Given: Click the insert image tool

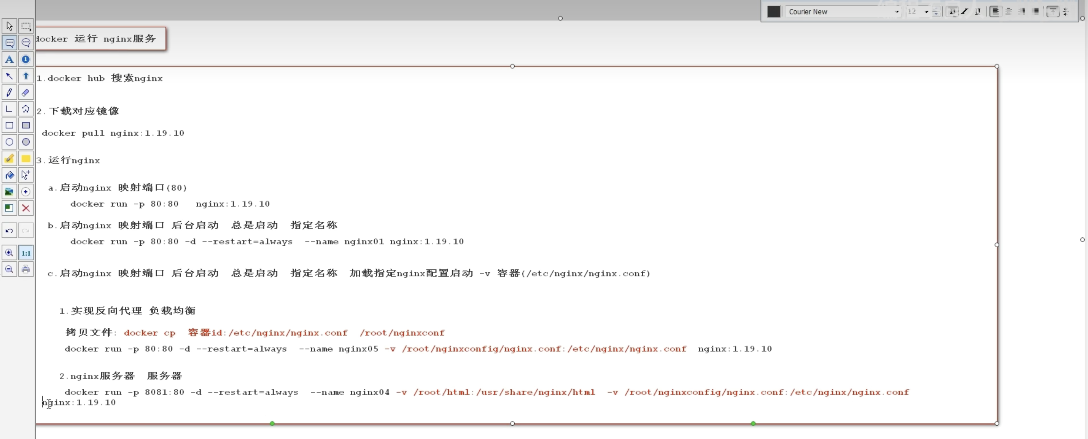Looking at the screenshot, I should [9, 192].
